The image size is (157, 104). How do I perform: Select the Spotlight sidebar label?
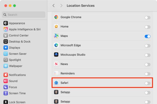click(15, 60)
